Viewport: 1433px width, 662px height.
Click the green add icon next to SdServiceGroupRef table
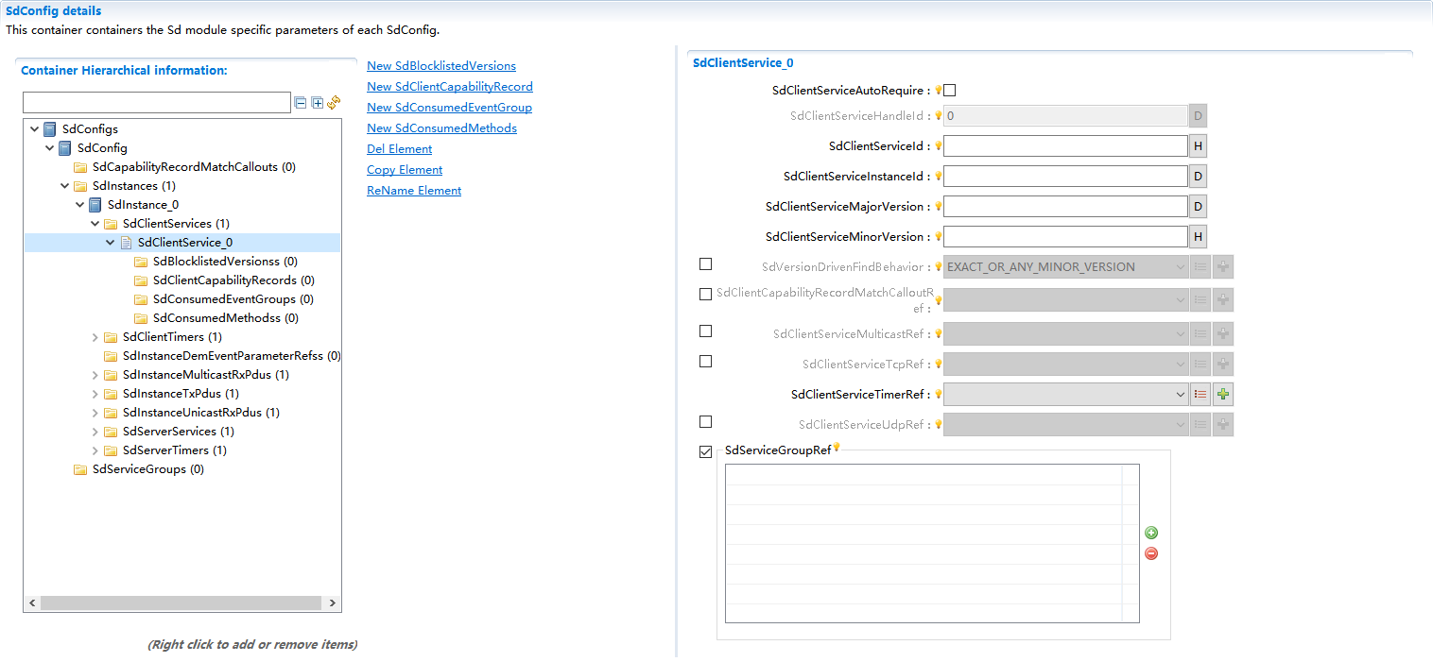click(1150, 533)
